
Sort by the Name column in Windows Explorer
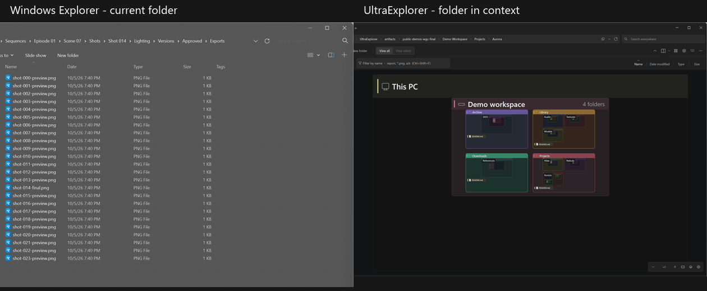(11, 67)
